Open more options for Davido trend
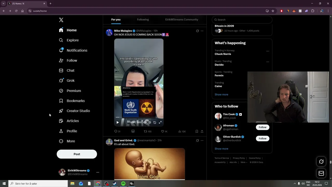 (268, 62)
